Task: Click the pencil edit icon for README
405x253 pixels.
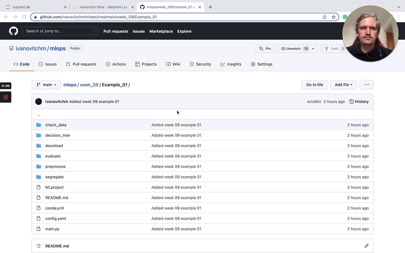Action: [366, 246]
